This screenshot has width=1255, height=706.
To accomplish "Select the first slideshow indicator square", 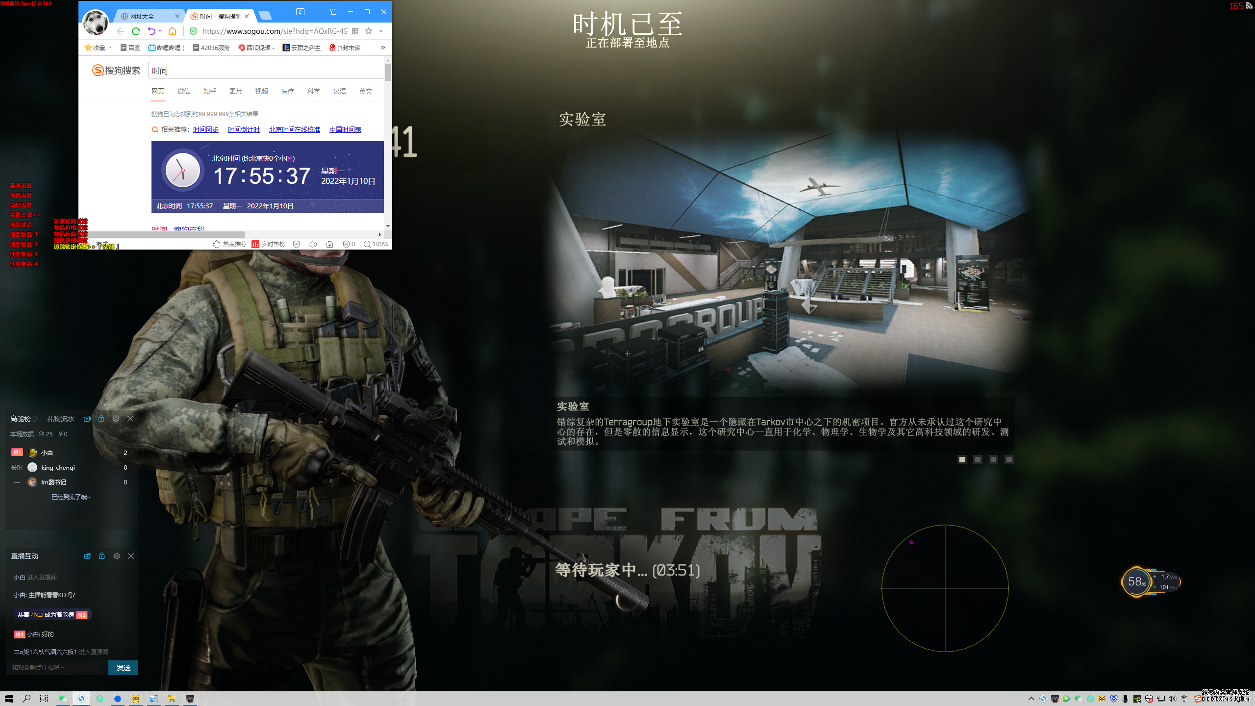I will coord(962,459).
